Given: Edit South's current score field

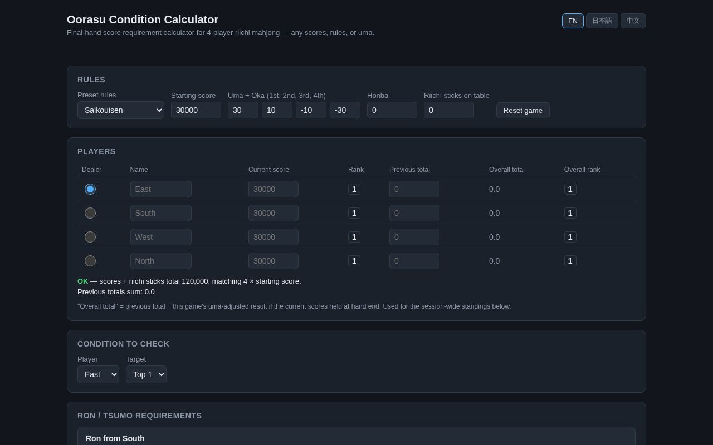Looking at the screenshot, I should [274, 213].
